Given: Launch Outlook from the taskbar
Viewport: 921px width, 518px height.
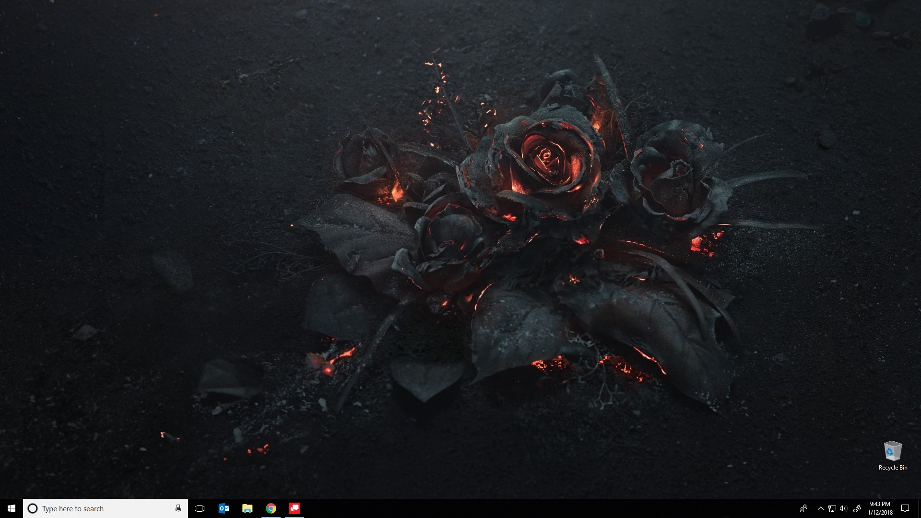Looking at the screenshot, I should point(224,508).
